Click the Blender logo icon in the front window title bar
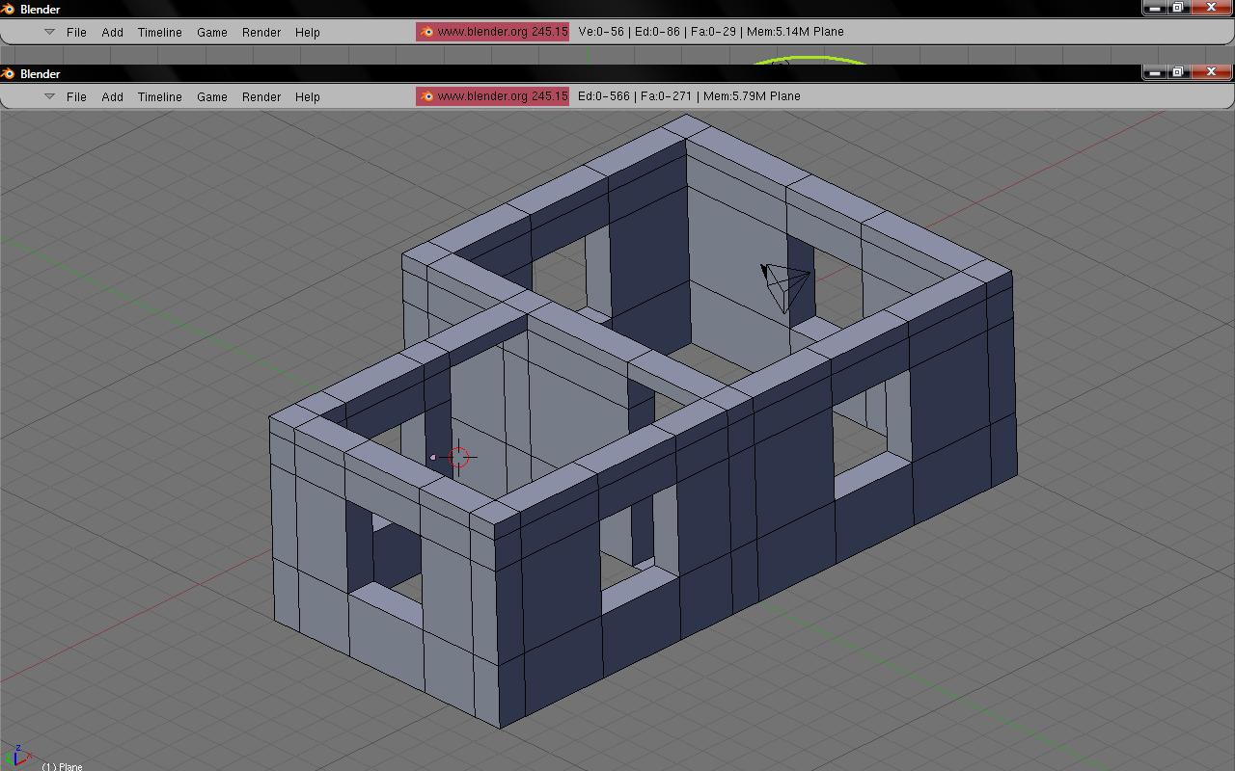Screen dimensions: 1235x771 [x=9, y=73]
